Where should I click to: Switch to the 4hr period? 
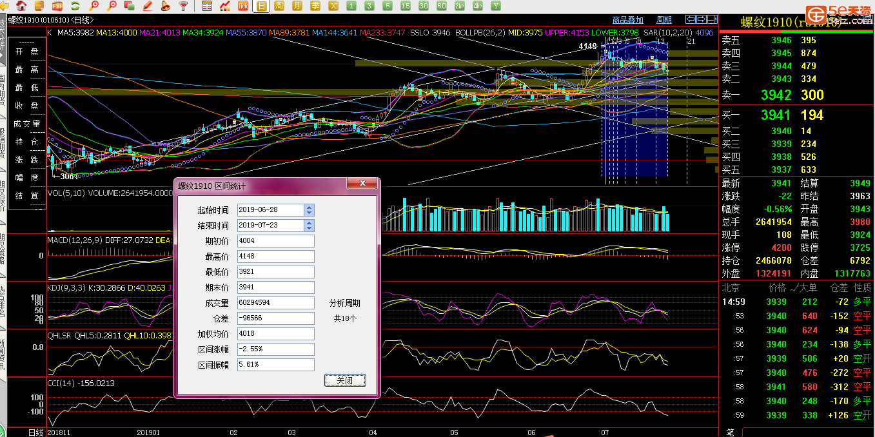477,6
